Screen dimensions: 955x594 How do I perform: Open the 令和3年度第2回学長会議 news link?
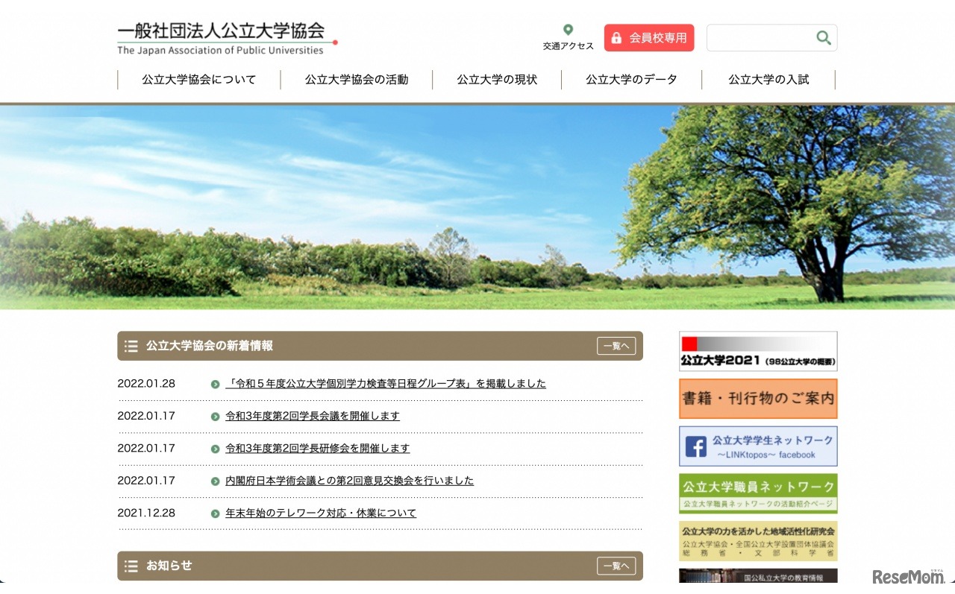point(312,416)
